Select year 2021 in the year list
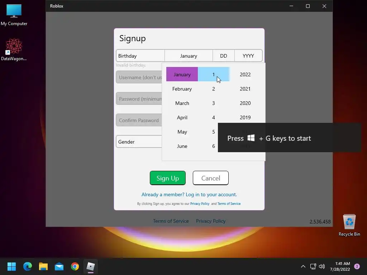The width and height of the screenshot is (367, 275). (245, 89)
